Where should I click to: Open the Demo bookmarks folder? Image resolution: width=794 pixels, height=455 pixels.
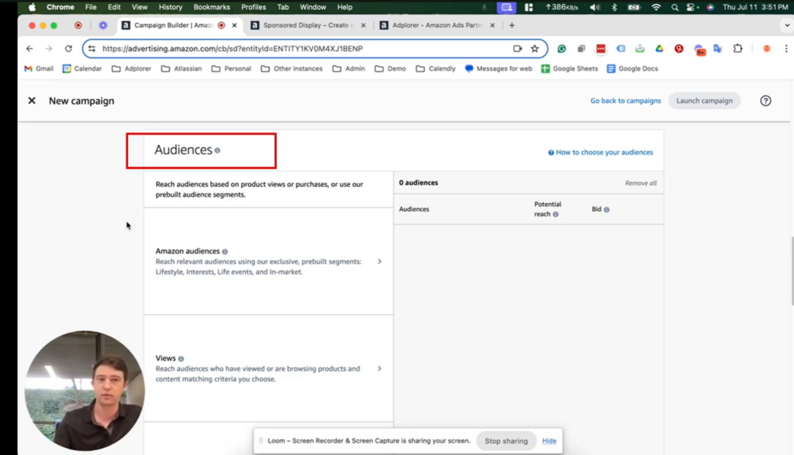coord(390,69)
